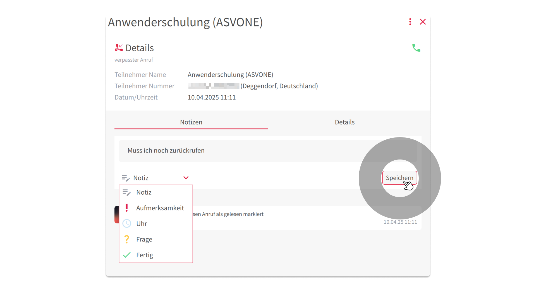Switch to the Details tab
This screenshot has height=290, width=536.
coord(344,122)
